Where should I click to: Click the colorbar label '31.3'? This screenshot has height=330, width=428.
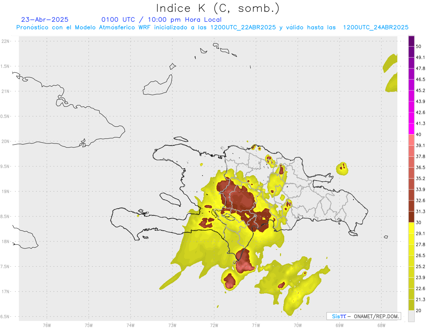pos(421,211)
